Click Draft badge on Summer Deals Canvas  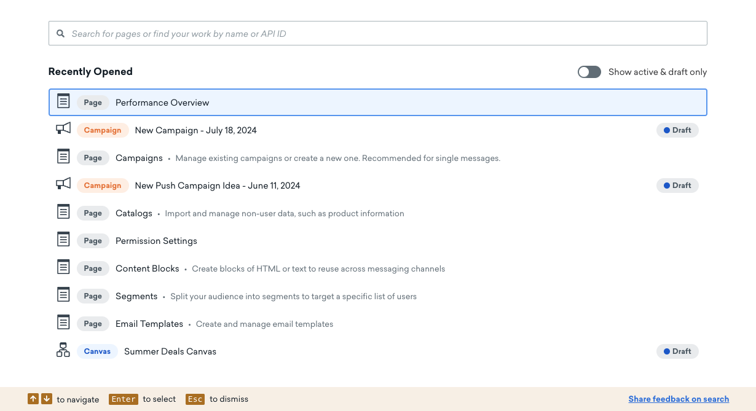click(677, 351)
